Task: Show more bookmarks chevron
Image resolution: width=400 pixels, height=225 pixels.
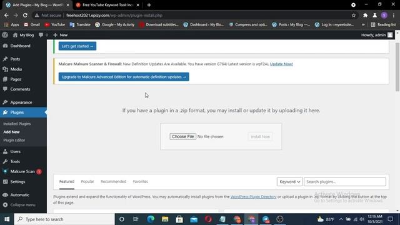Action: (363, 24)
